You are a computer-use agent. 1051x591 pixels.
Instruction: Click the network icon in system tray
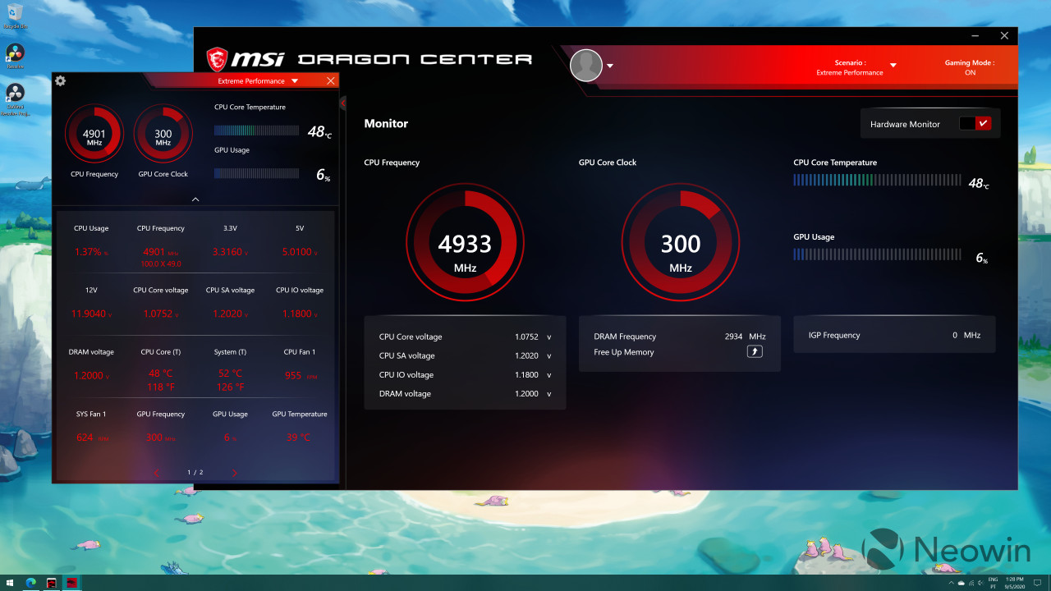971,583
